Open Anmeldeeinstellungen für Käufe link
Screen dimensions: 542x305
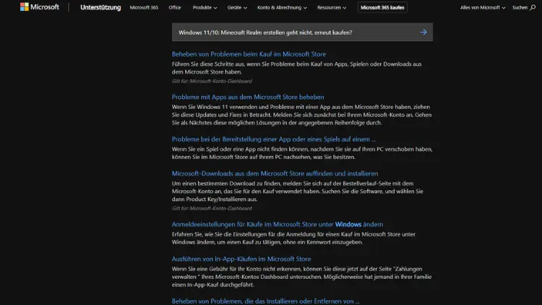pyautogui.click(x=278, y=224)
